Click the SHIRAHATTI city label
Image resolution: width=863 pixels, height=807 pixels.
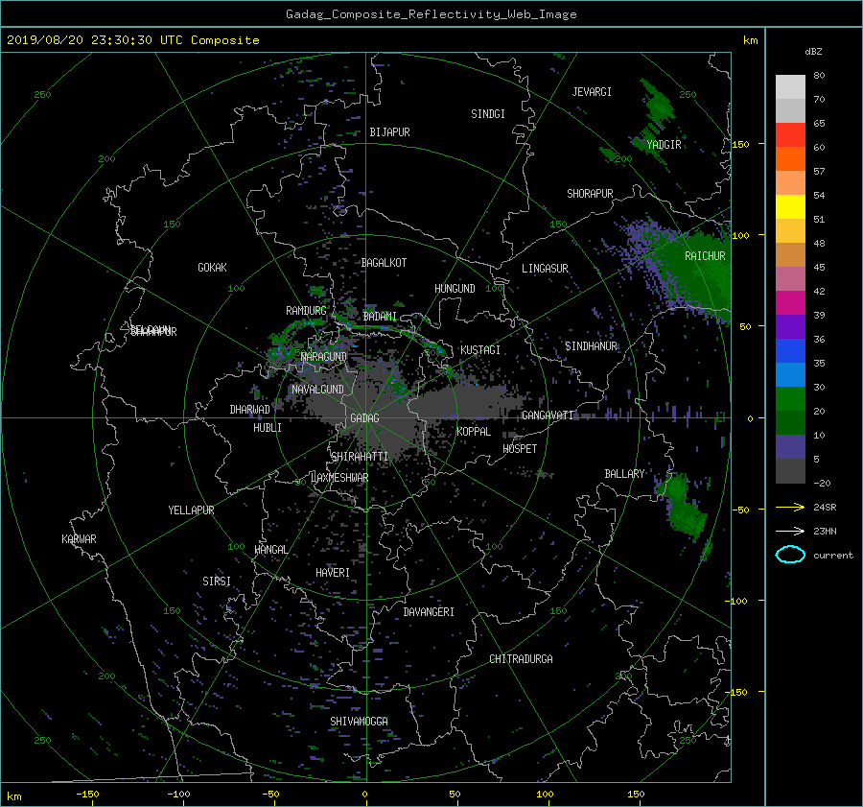coord(360,456)
